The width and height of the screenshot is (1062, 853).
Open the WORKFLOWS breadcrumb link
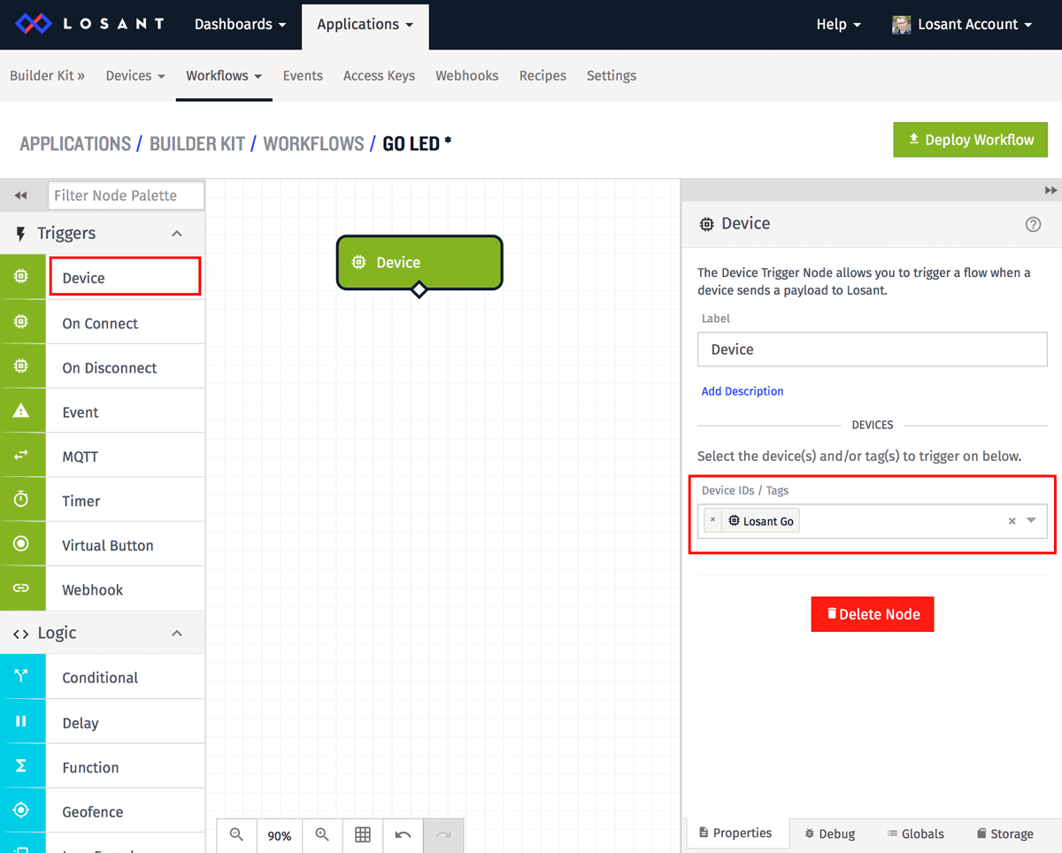coord(313,143)
